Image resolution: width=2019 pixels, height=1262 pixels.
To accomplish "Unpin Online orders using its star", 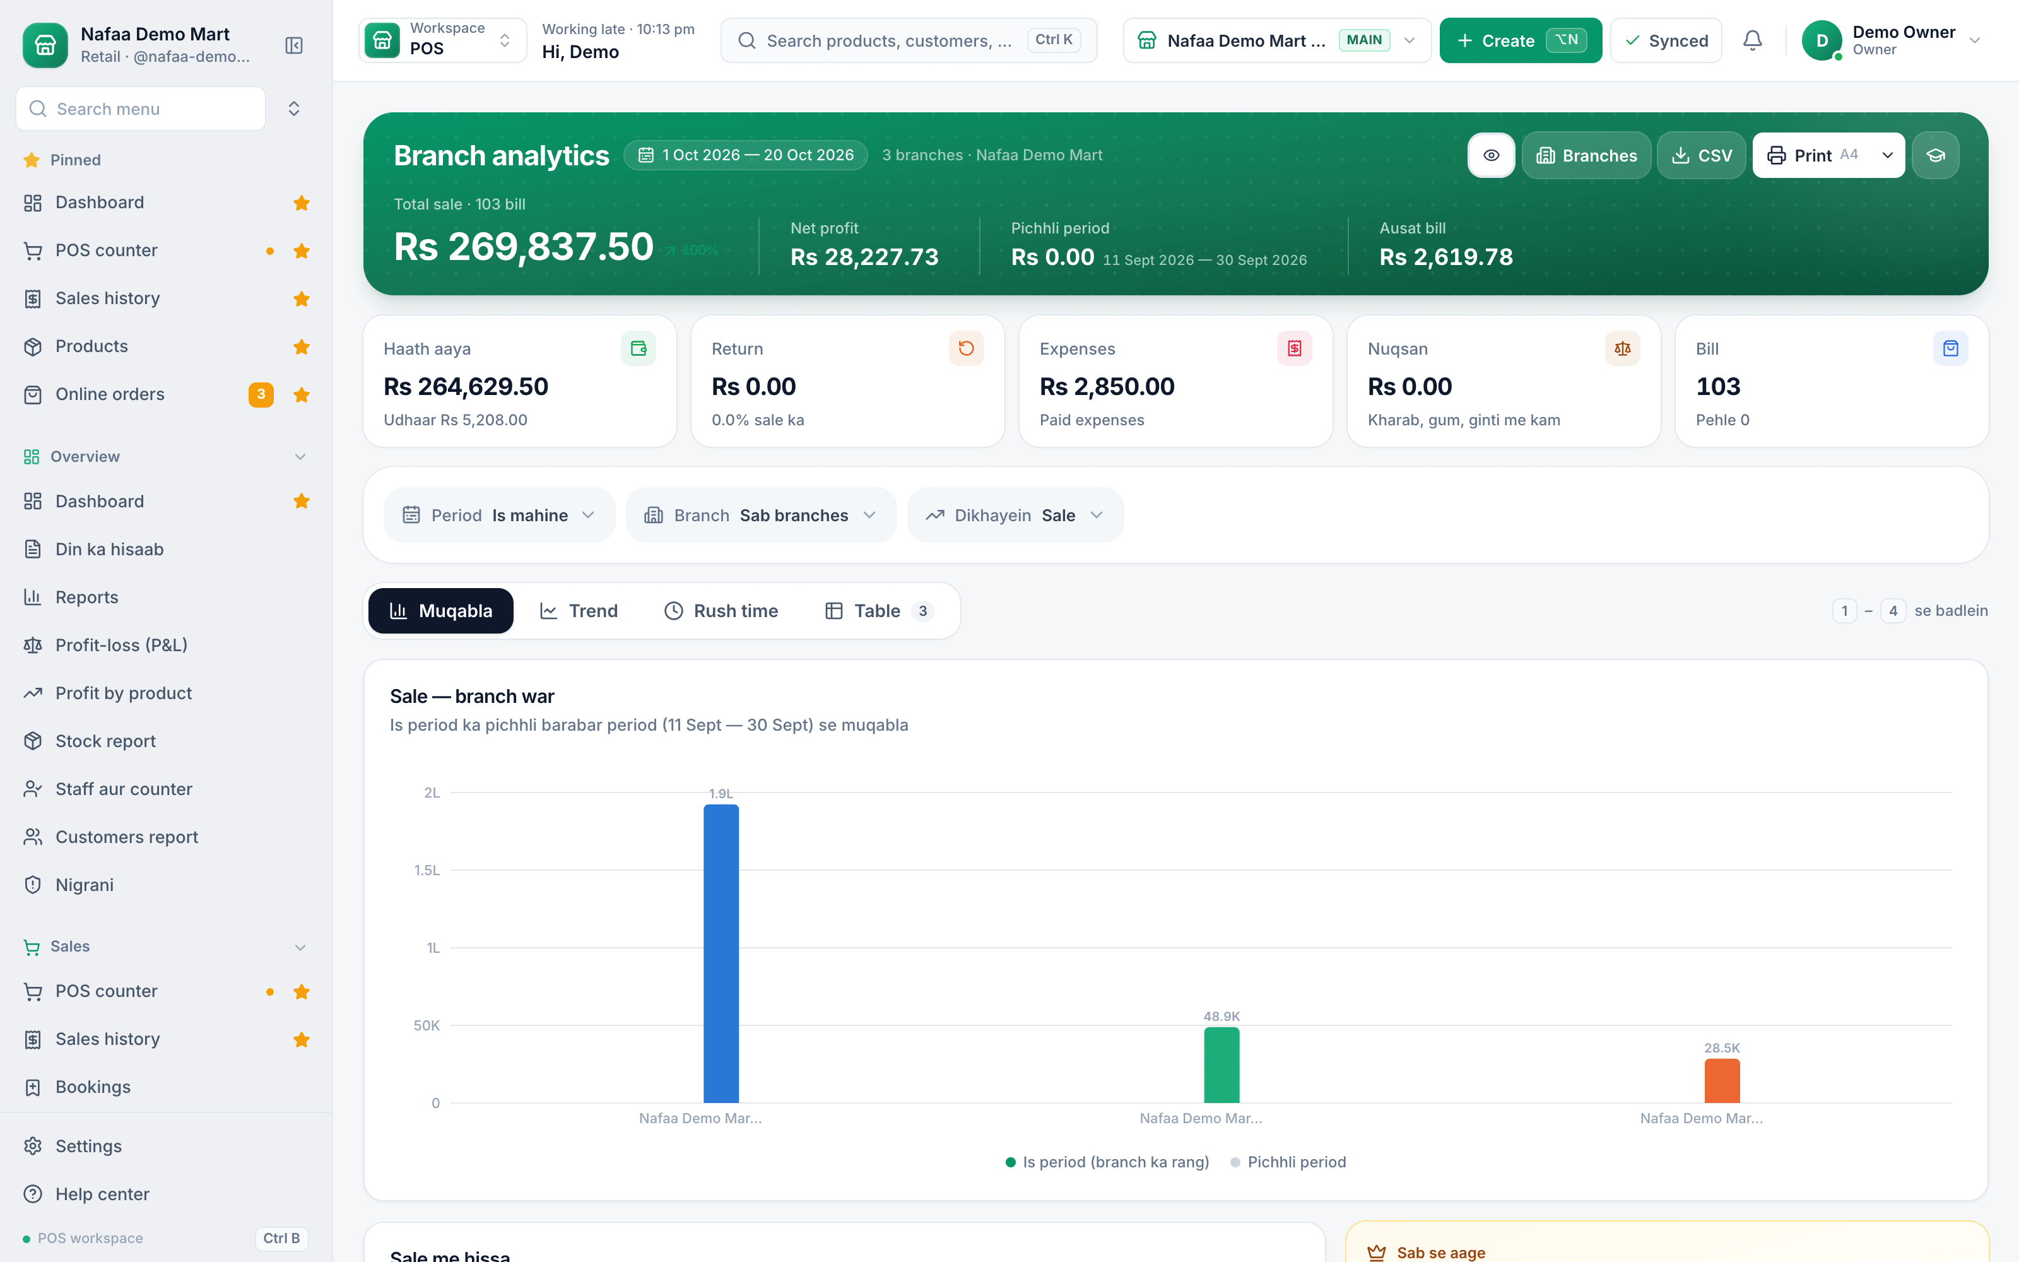I will pos(301,395).
